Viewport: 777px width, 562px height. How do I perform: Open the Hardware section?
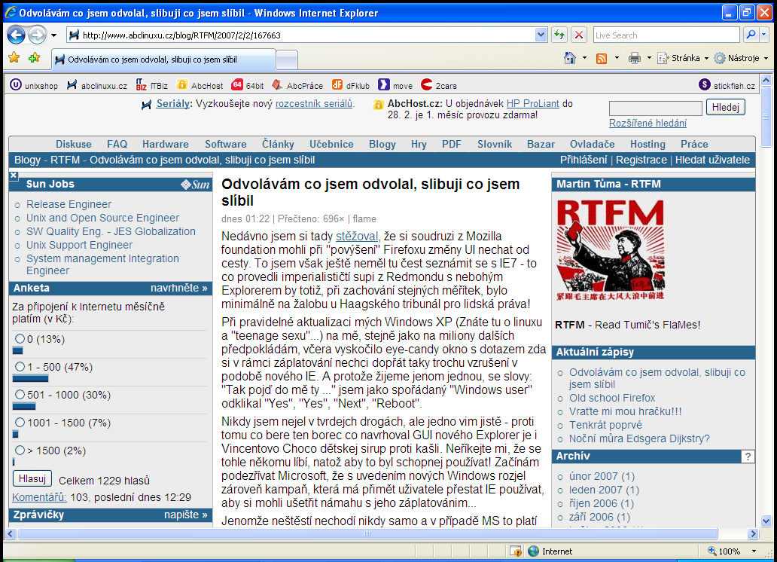(165, 144)
